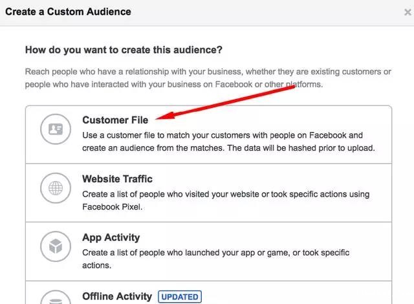Image resolution: width=414 pixels, height=304 pixels.
Task: Click the intro paragraph about reaching people
Action: click(207, 77)
